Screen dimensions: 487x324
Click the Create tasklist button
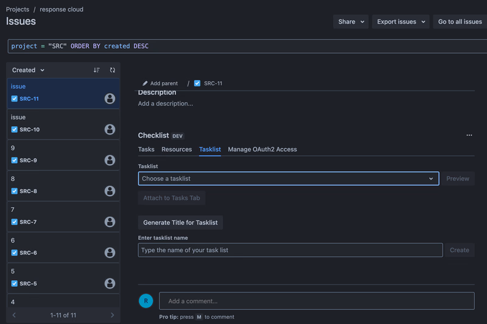460,250
